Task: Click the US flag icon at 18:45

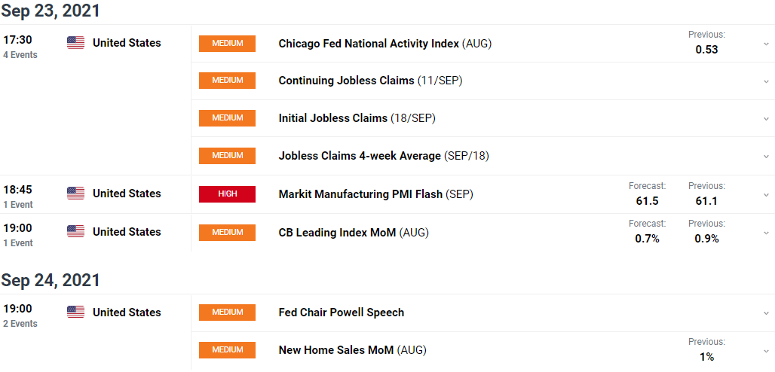Action: point(75,194)
